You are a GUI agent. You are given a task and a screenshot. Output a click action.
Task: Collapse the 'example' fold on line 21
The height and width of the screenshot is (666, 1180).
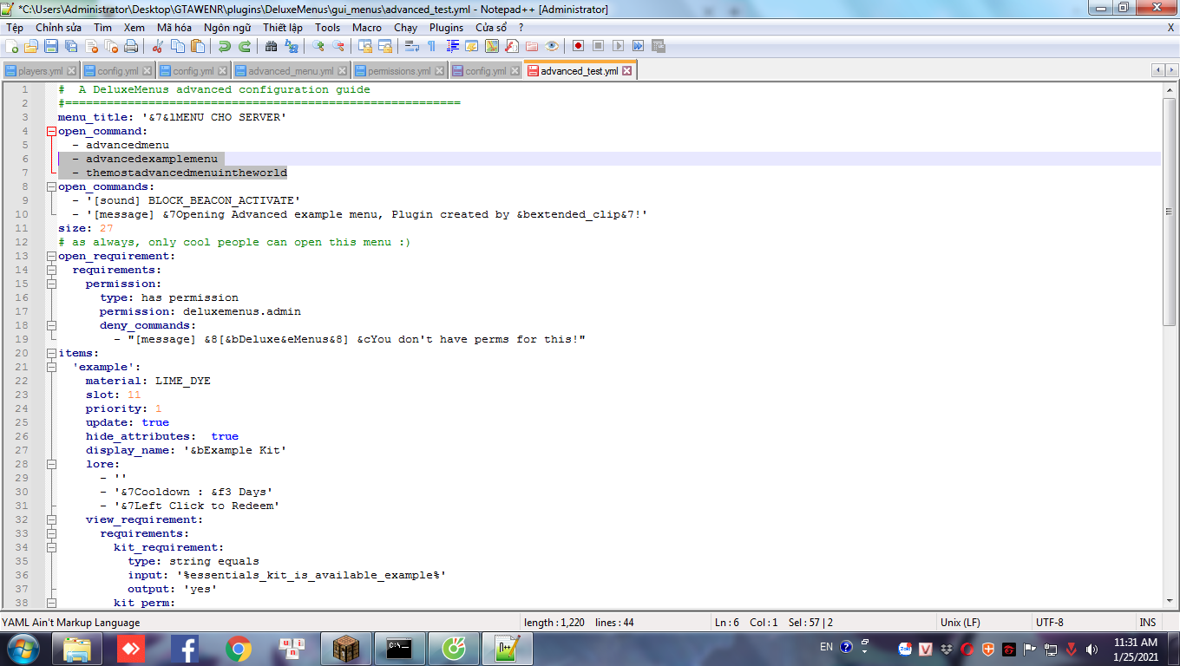(51, 368)
